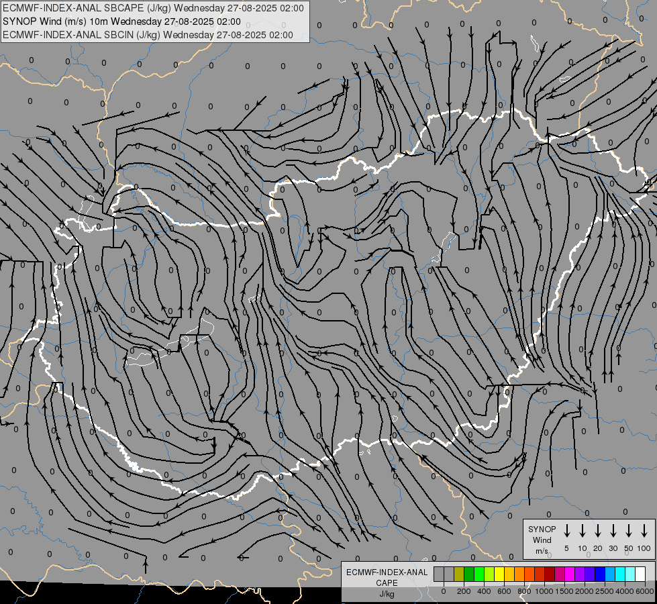Click the 1500 tick label under CAPE colorbar
This screenshot has width=657, height=604.
[x=564, y=591]
